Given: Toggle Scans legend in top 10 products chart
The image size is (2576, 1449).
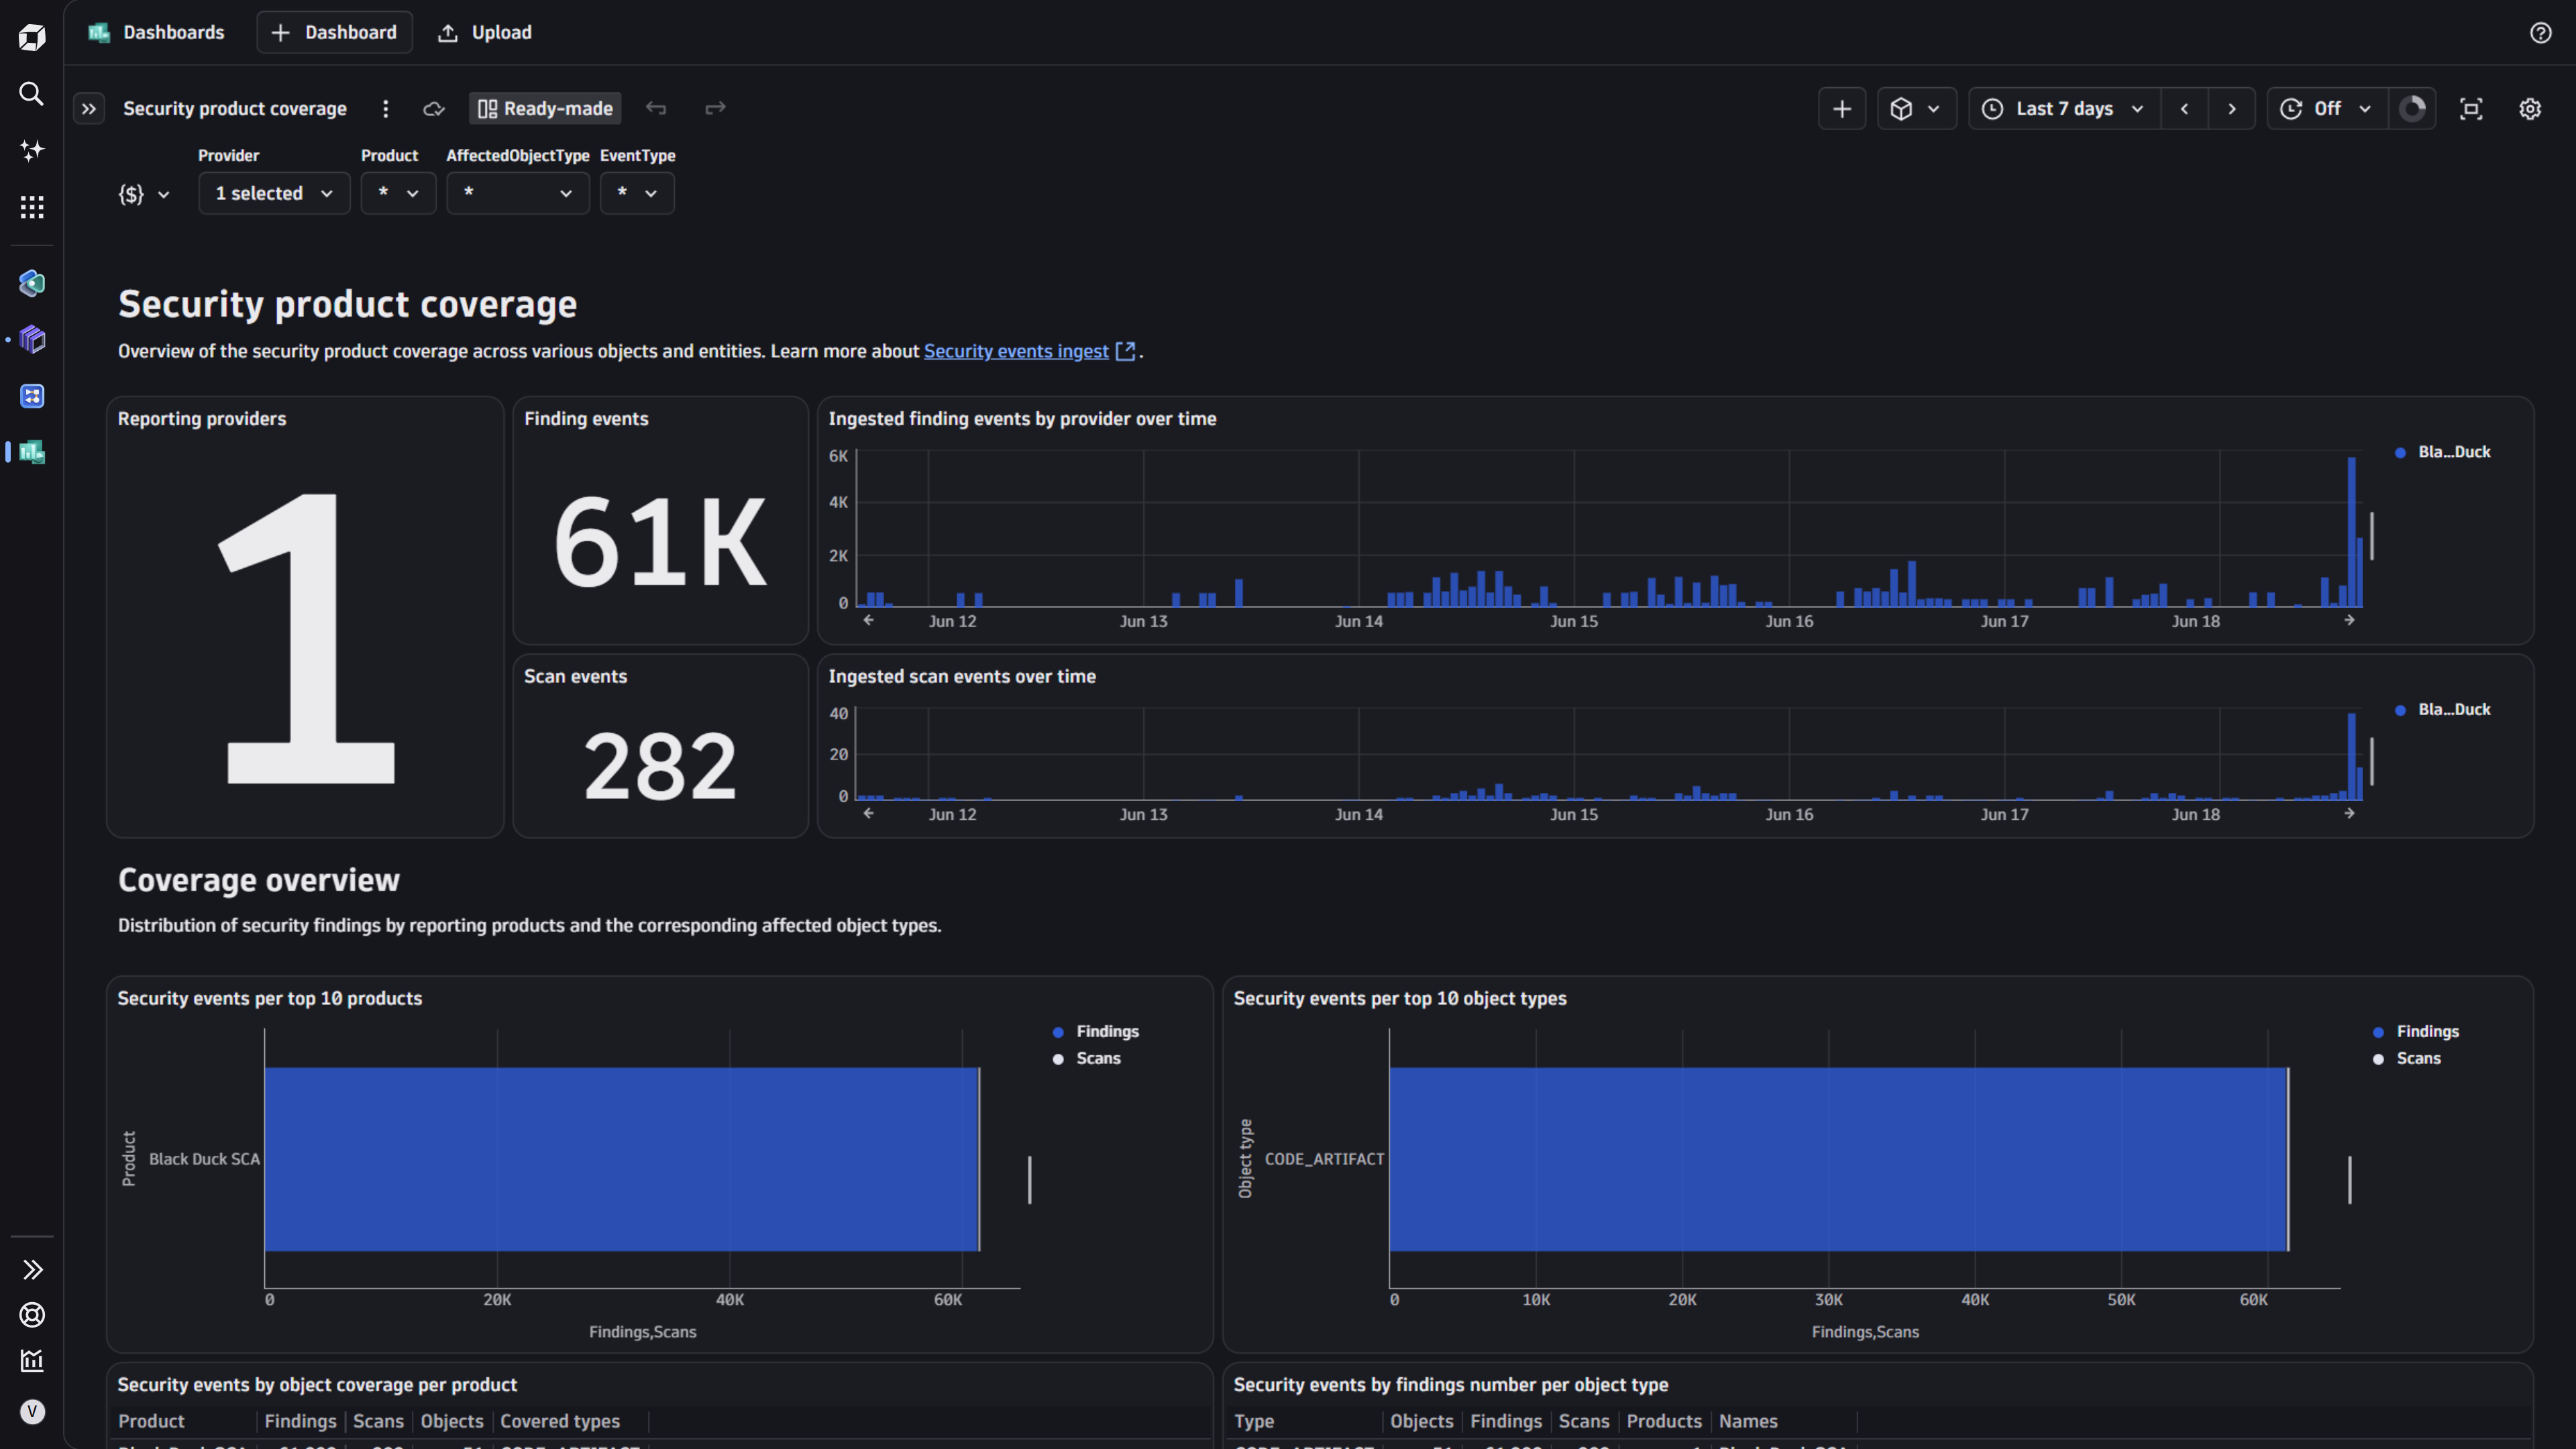Looking at the screenshot, I should (x=1086, y=1058).
